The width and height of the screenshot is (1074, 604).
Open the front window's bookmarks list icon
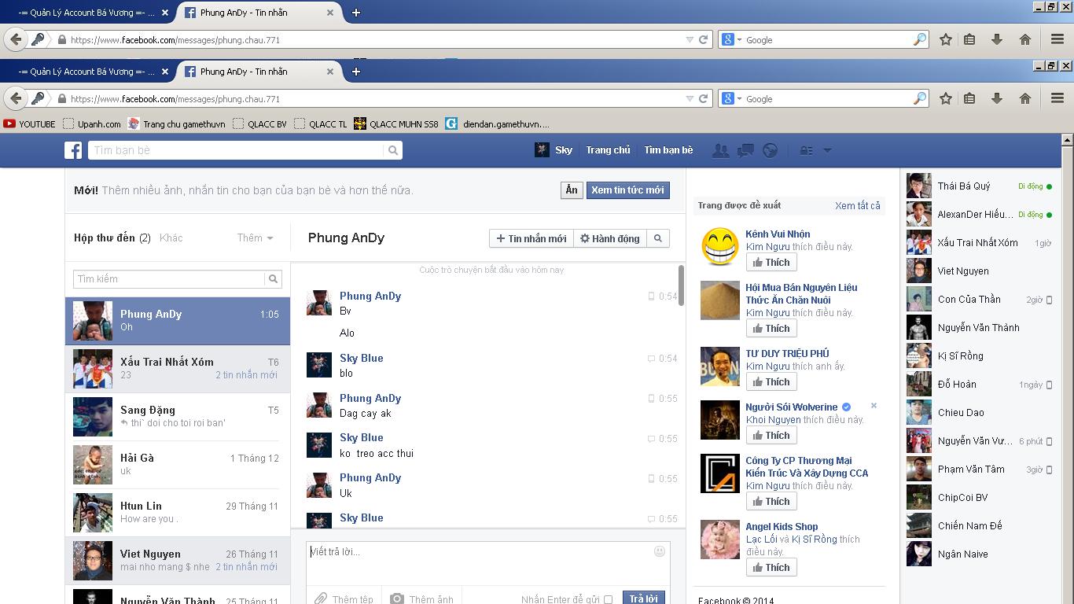pos(969,98)
